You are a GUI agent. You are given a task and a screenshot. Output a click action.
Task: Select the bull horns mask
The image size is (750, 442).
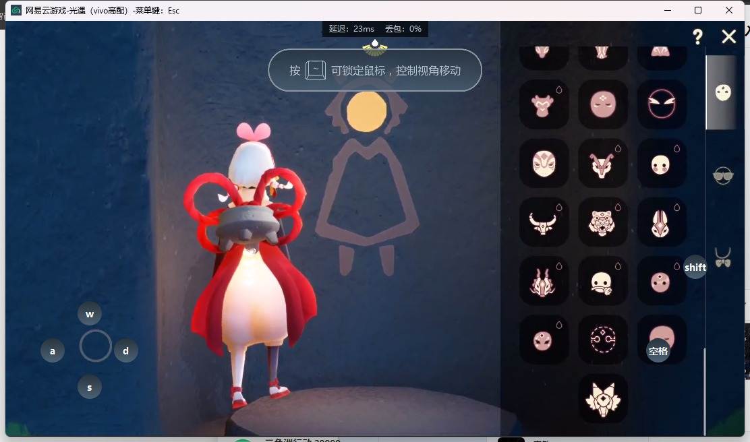[544, 222]
